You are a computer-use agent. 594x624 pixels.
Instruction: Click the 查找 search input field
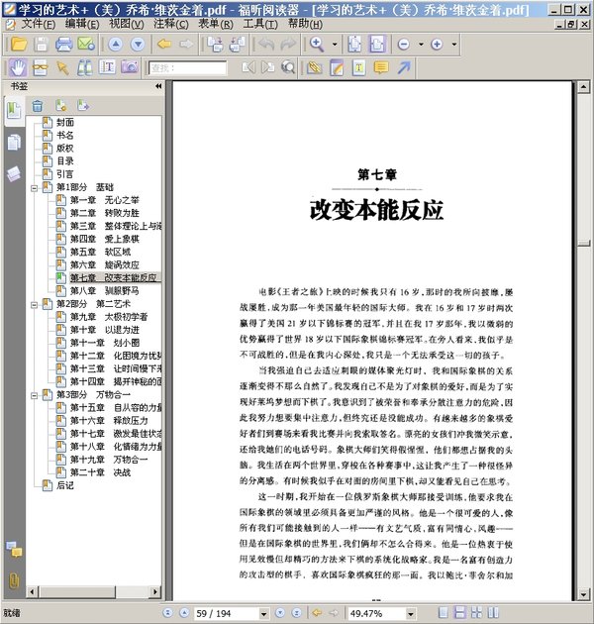pos(187,68)
